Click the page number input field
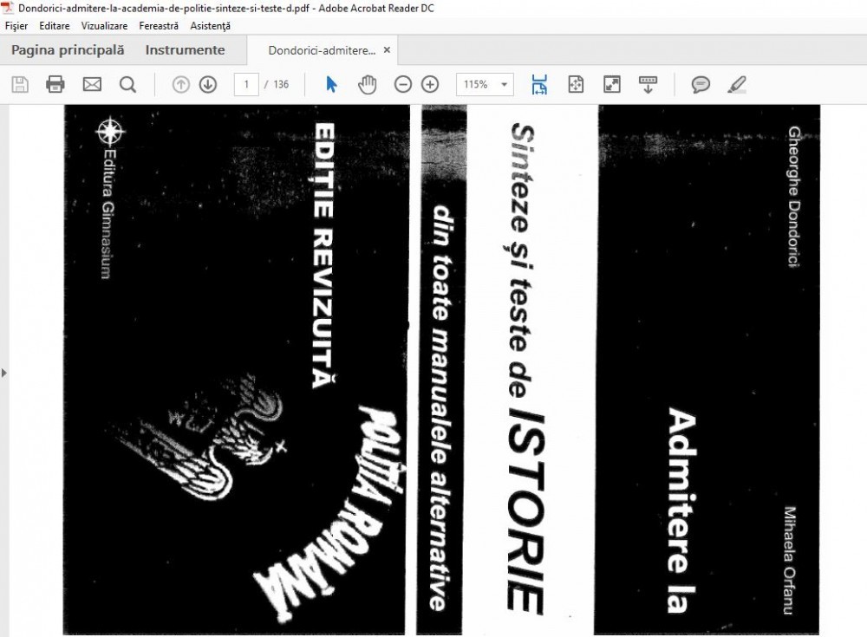 click(246, 85)
